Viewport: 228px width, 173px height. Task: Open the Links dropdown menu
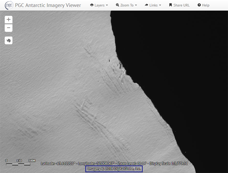click(x=153, y=5)
